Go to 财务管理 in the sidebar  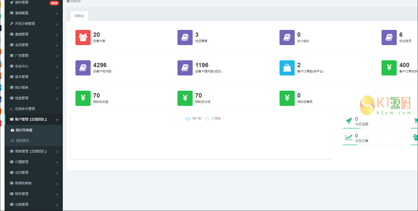(34, 194)
